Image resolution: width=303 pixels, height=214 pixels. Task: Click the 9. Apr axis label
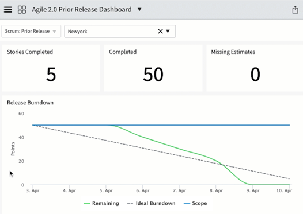tap(253, 190)
